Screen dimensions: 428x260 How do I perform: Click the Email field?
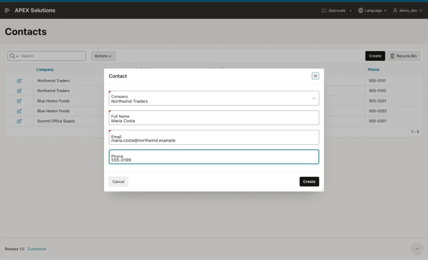click(x=214, y=138)
